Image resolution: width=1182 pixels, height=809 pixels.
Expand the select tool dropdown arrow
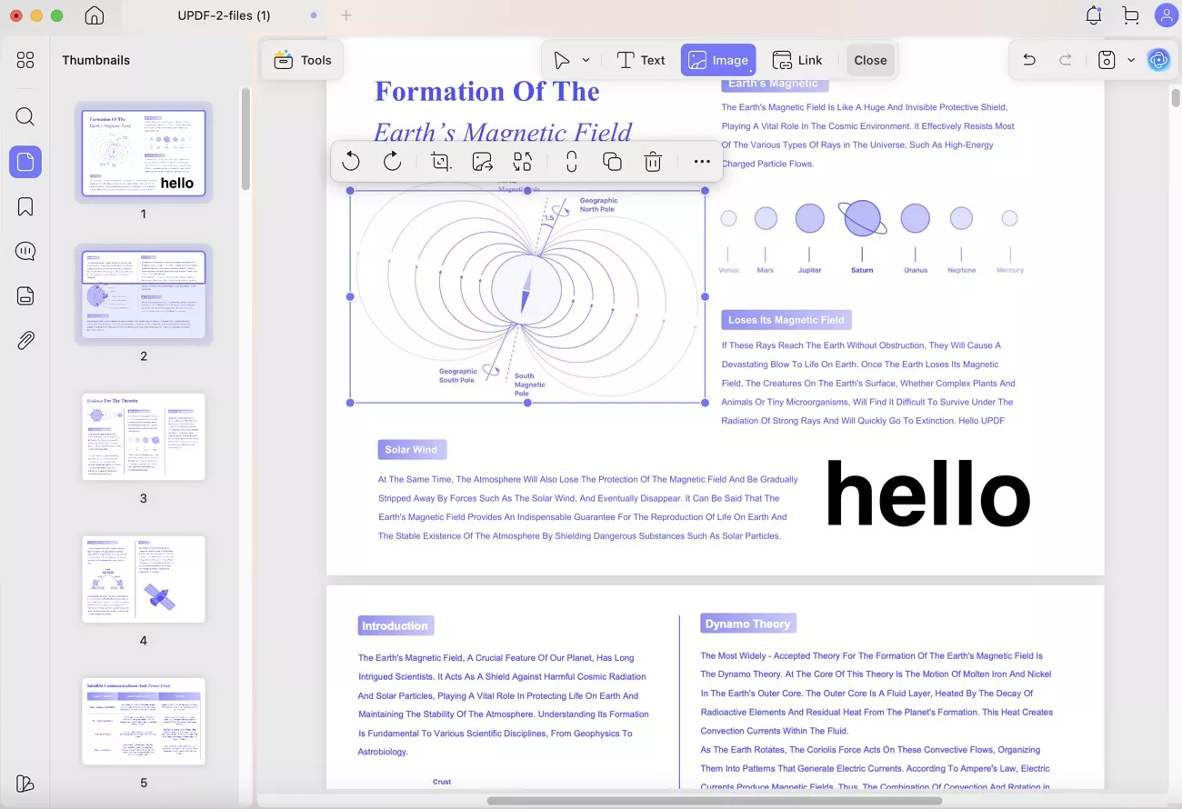tap(586, 60)
